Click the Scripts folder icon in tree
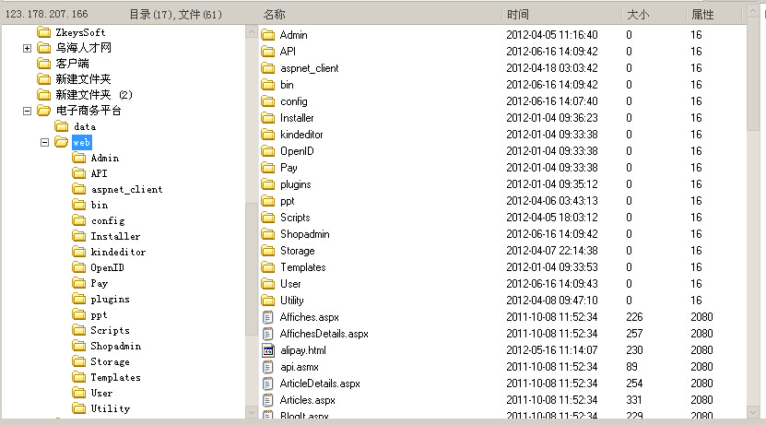 coord(78,330)
